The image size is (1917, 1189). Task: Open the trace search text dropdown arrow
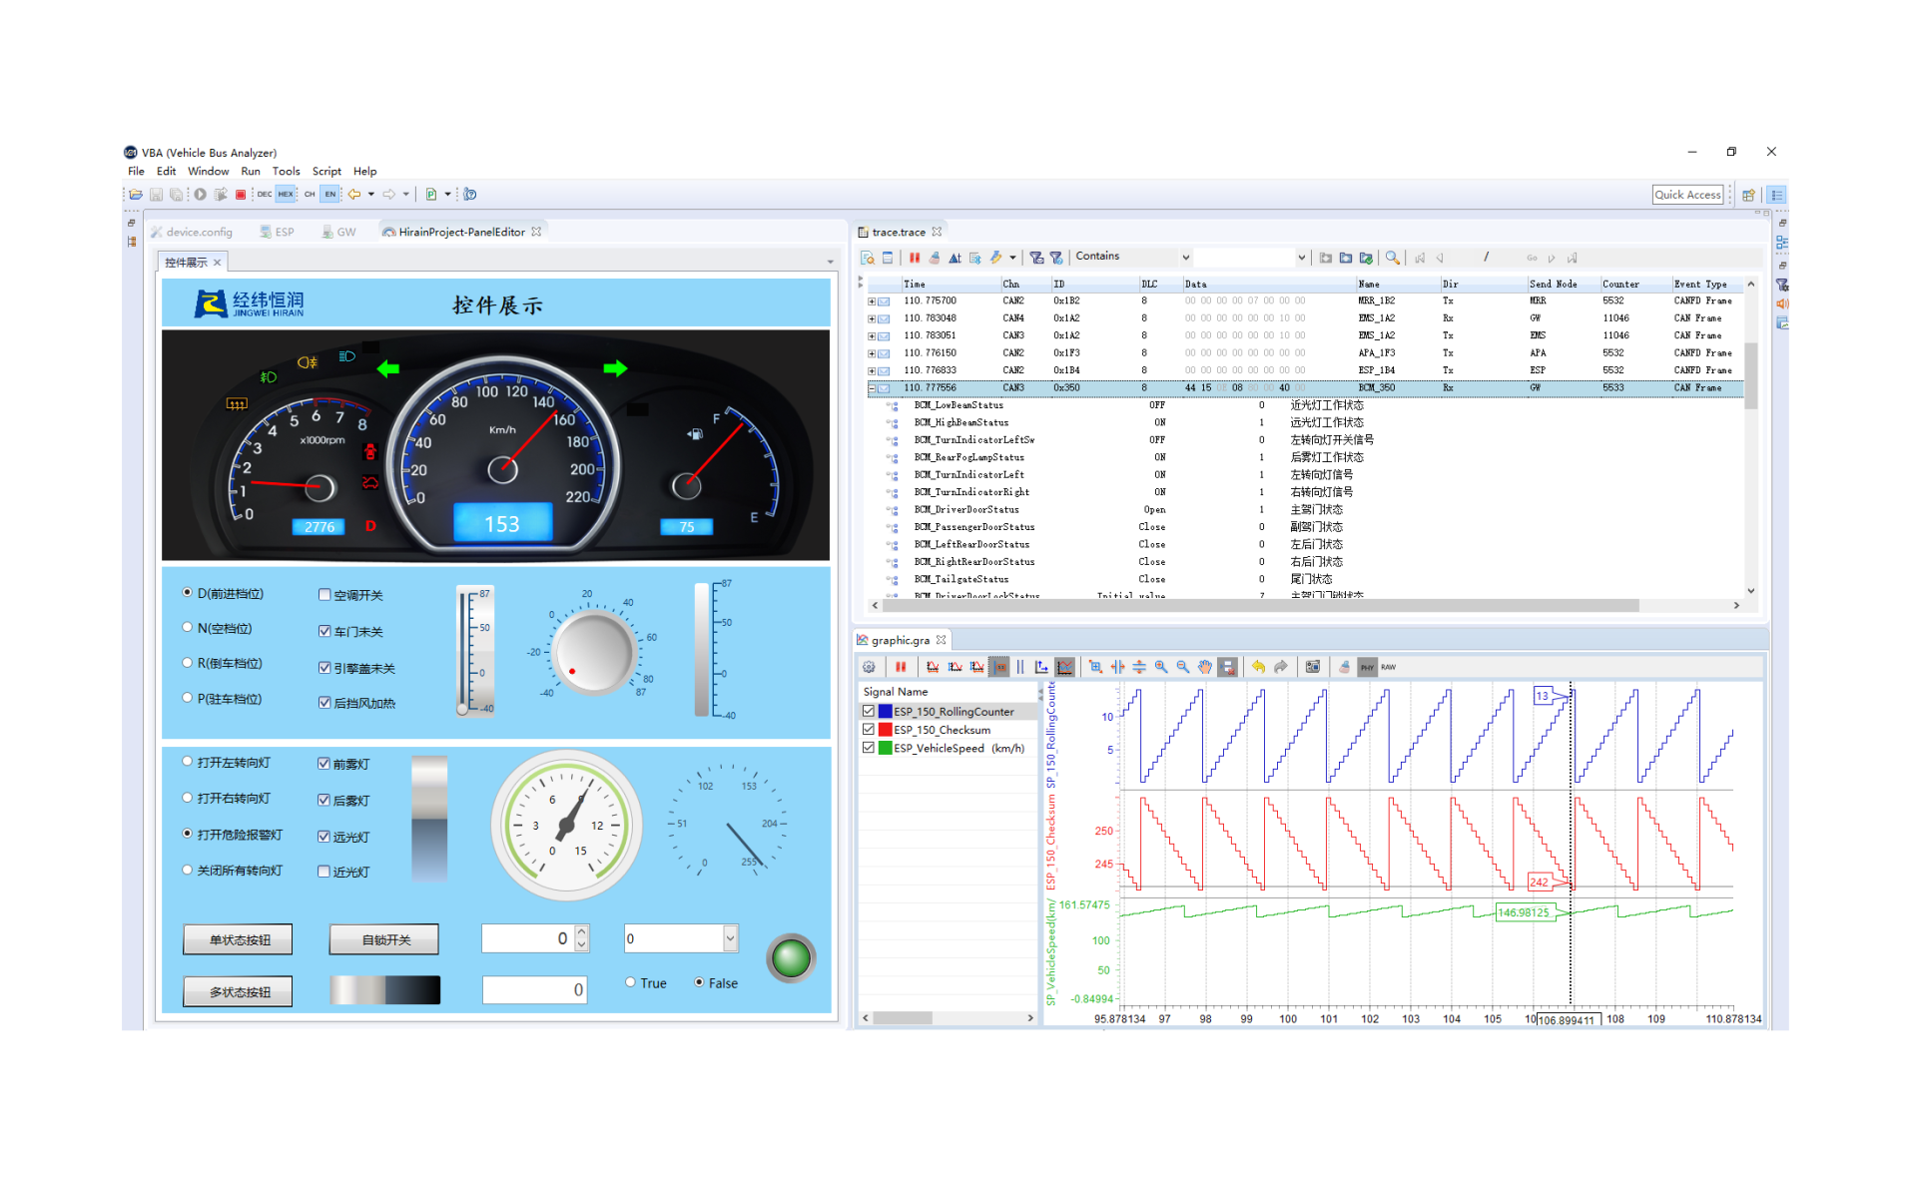pos(1301,258)
